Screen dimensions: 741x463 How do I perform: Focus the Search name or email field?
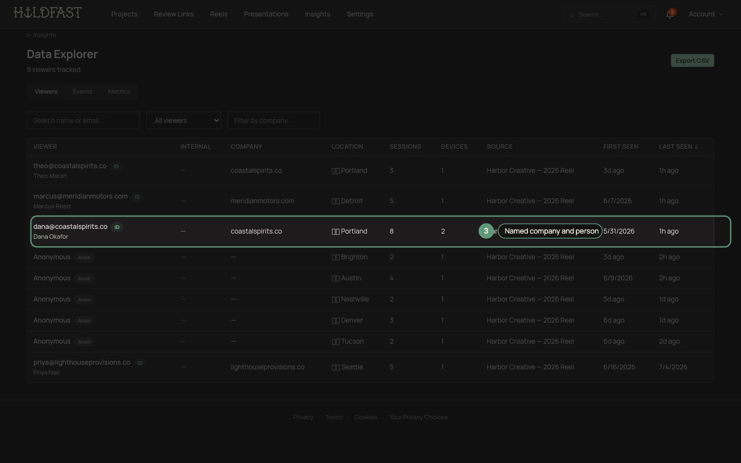[83, 120]
